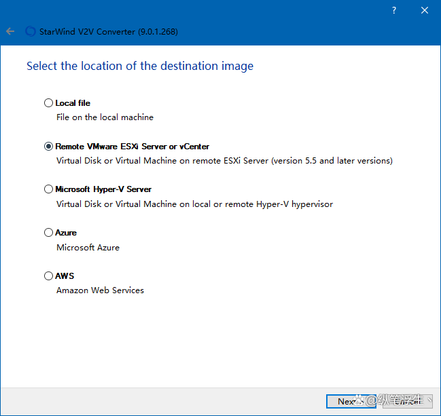Choose Remote VMware ESXi Server radio button
Screen dimensions: 441x416
click(48, 147)
